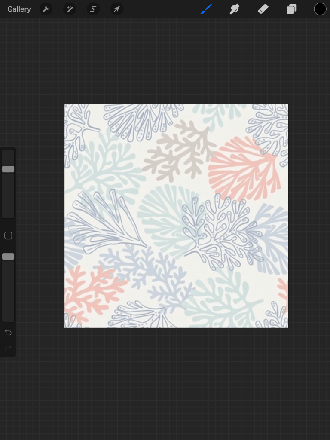Screen dimensions: 330x440
Task: Click the bottom of the opacity slider track
Action: (x=8, y=317)
